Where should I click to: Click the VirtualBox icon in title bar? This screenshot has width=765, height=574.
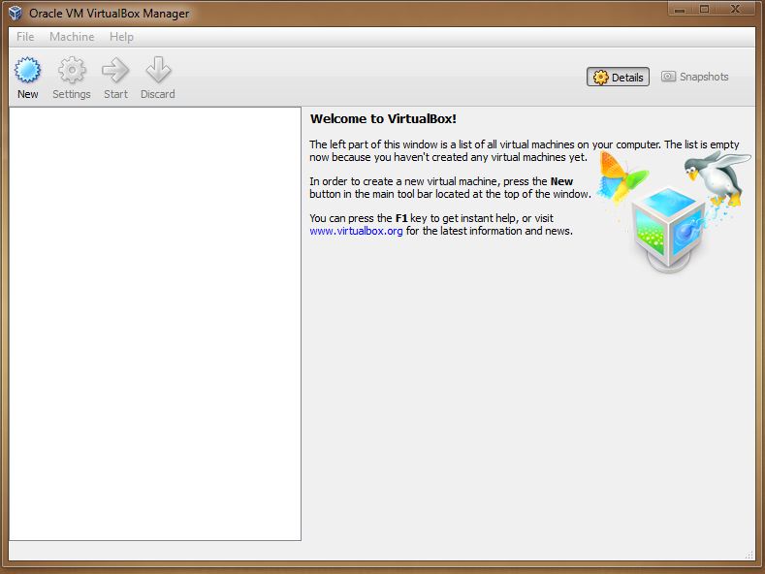point(16,14)
